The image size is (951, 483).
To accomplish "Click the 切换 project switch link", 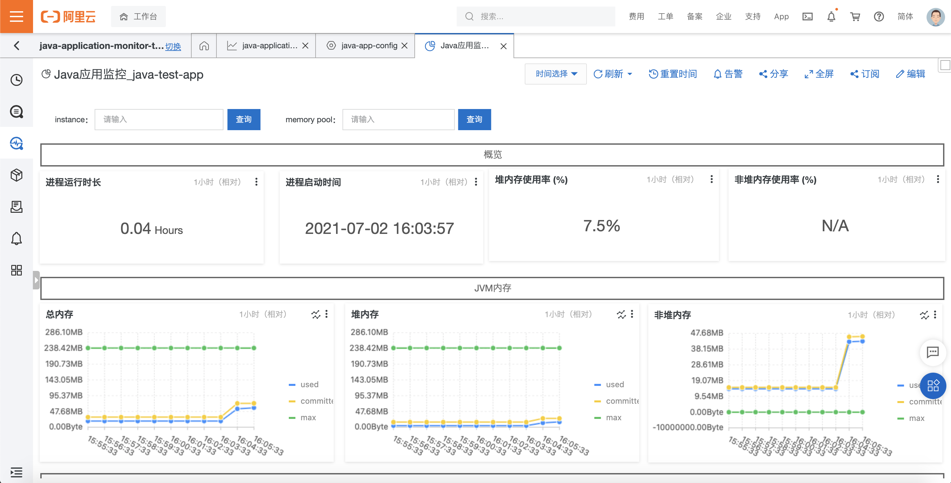I will click(x=173, y=47).
